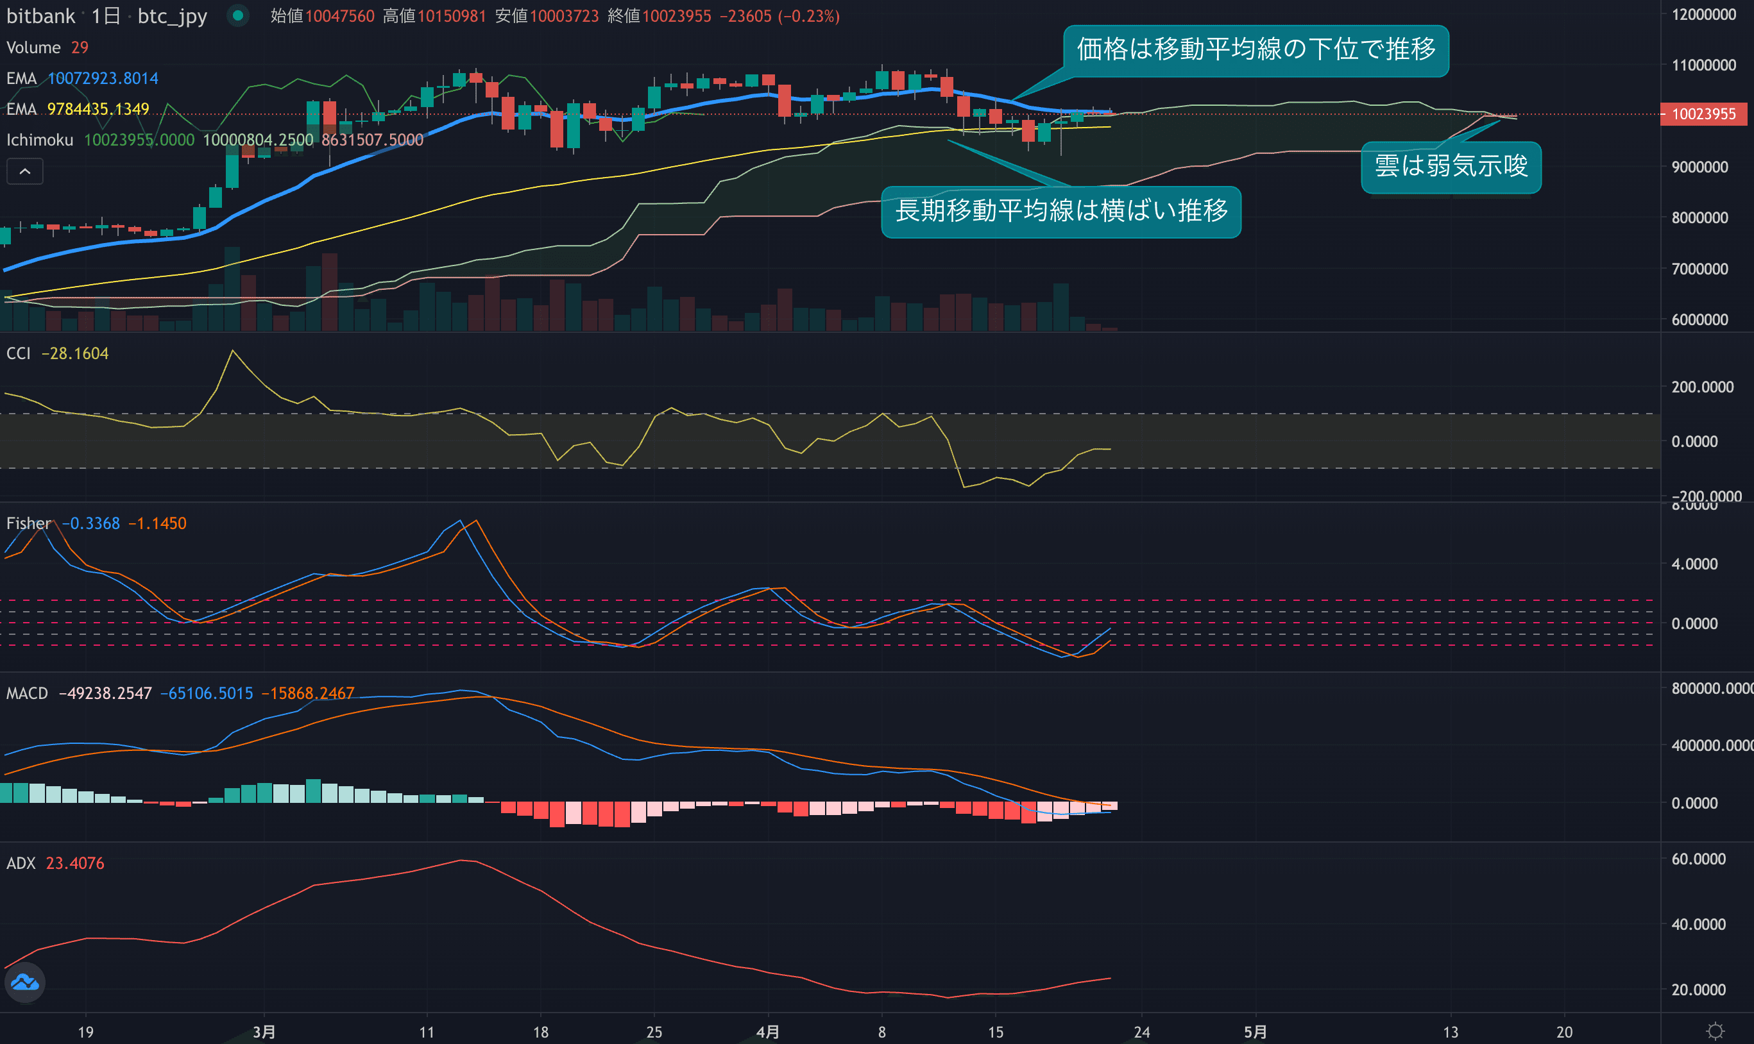Collapse the indicator legend with the chevron button
Screen dimensions: 1754x1044
point(24,171)
